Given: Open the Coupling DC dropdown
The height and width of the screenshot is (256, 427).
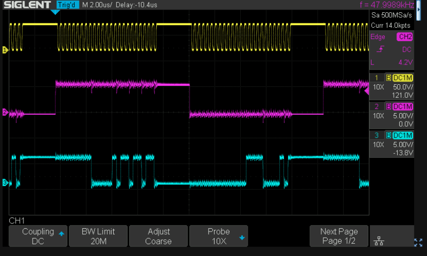Looking at the screenshot, I should click(x=38, y=236).
